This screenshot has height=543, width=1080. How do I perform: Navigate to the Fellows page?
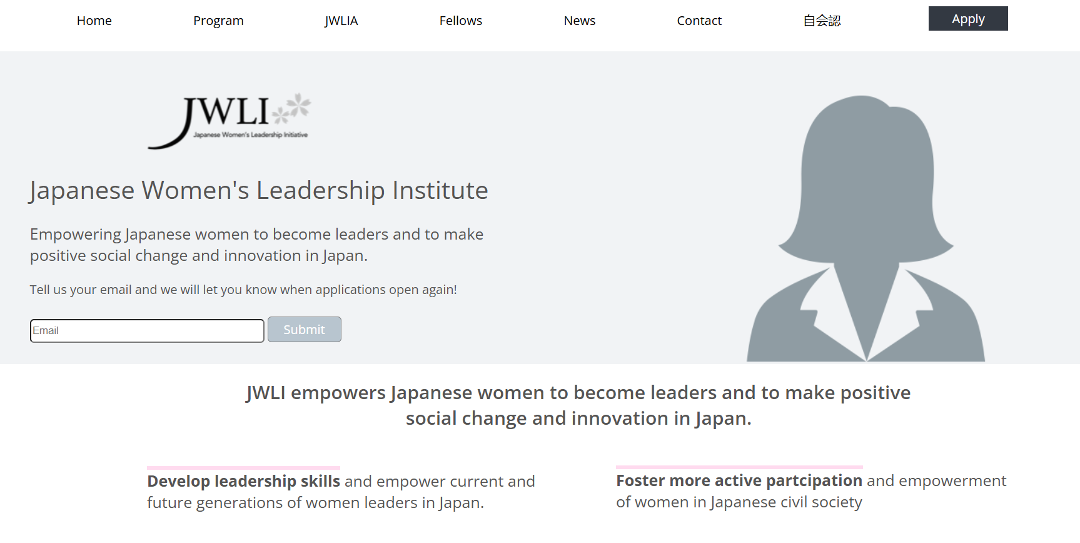pyautogui.click(x=460, y=21)
